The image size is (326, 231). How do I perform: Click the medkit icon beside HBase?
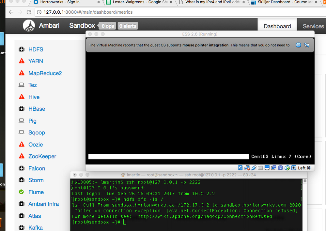22,109
